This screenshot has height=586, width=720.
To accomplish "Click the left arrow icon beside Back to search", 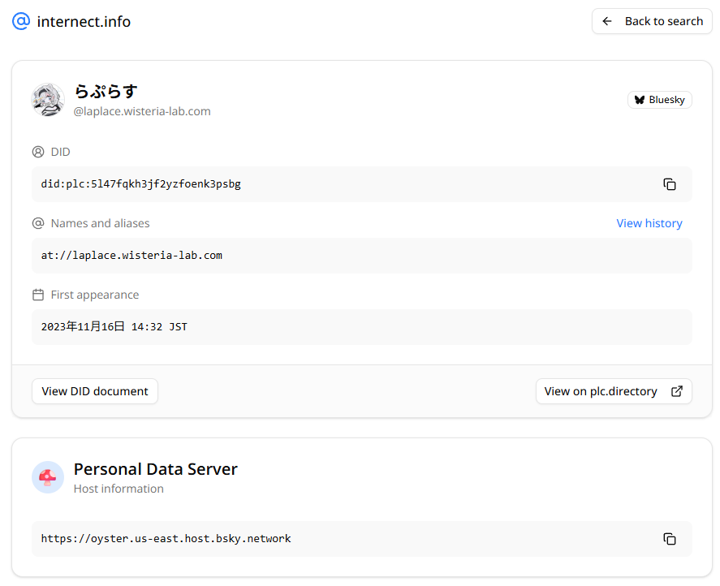I will coord(607,22).
